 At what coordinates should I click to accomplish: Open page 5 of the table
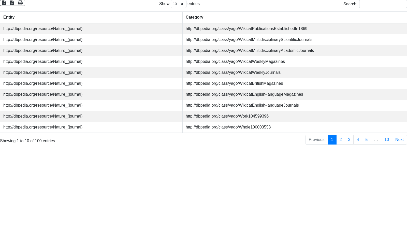[x=366, y=140]
